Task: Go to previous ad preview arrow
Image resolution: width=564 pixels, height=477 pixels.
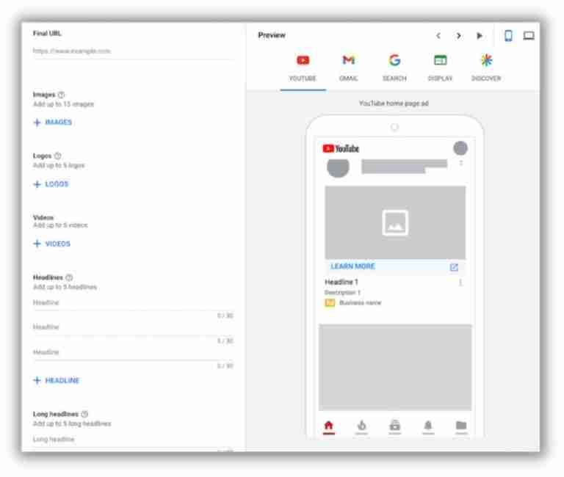Action: pyautogui.click(x=439, y=35)
